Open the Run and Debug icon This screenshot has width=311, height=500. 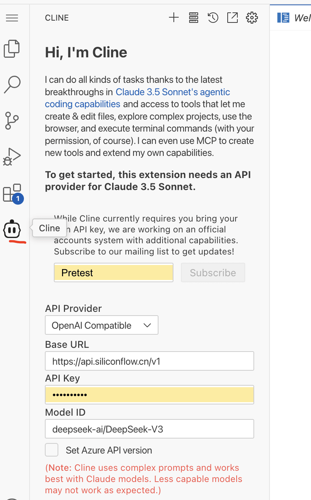pyautogui.click(x=12, y=157)
